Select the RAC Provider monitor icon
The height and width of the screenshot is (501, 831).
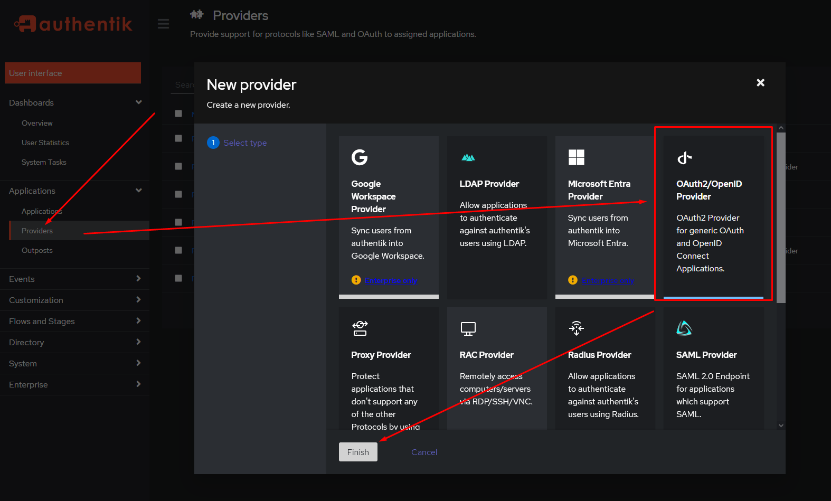[468, 329]
